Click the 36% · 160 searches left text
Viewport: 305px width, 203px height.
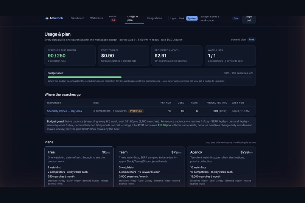(x=238, y=73)
